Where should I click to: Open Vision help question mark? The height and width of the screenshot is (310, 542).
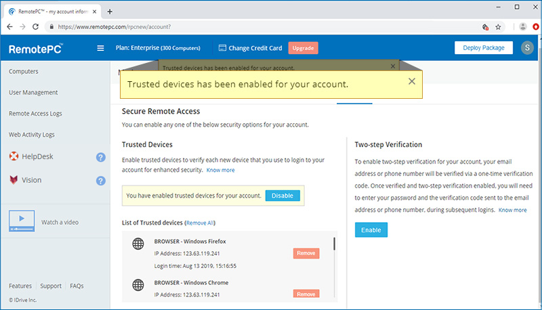click(100, 181)
